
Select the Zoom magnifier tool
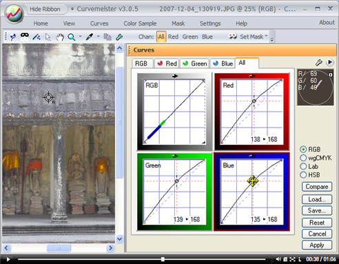72,37
